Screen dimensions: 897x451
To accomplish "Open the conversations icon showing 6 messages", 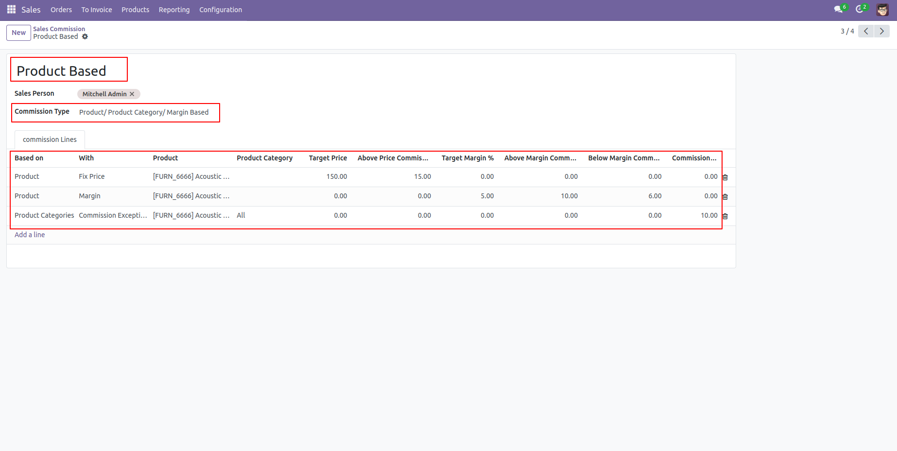I will coord(838,9).
